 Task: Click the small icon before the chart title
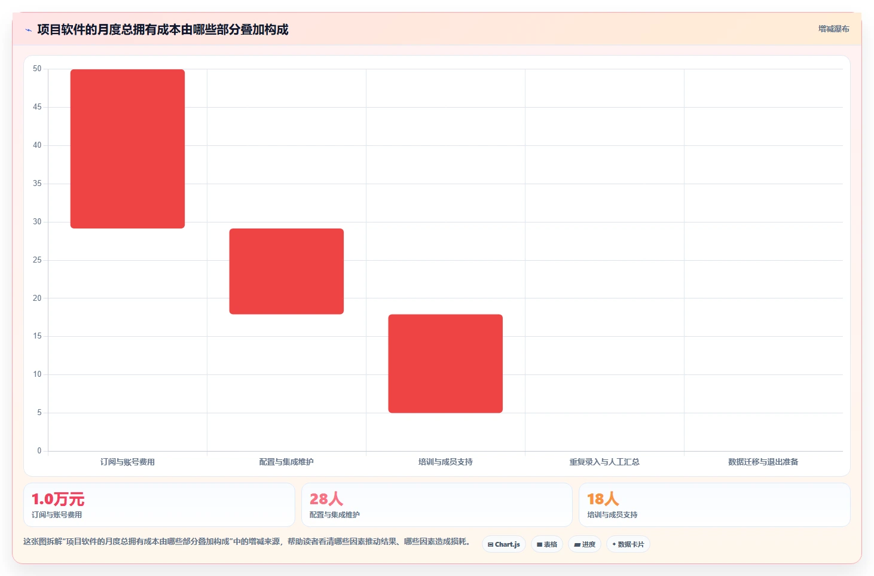[28, 30]
